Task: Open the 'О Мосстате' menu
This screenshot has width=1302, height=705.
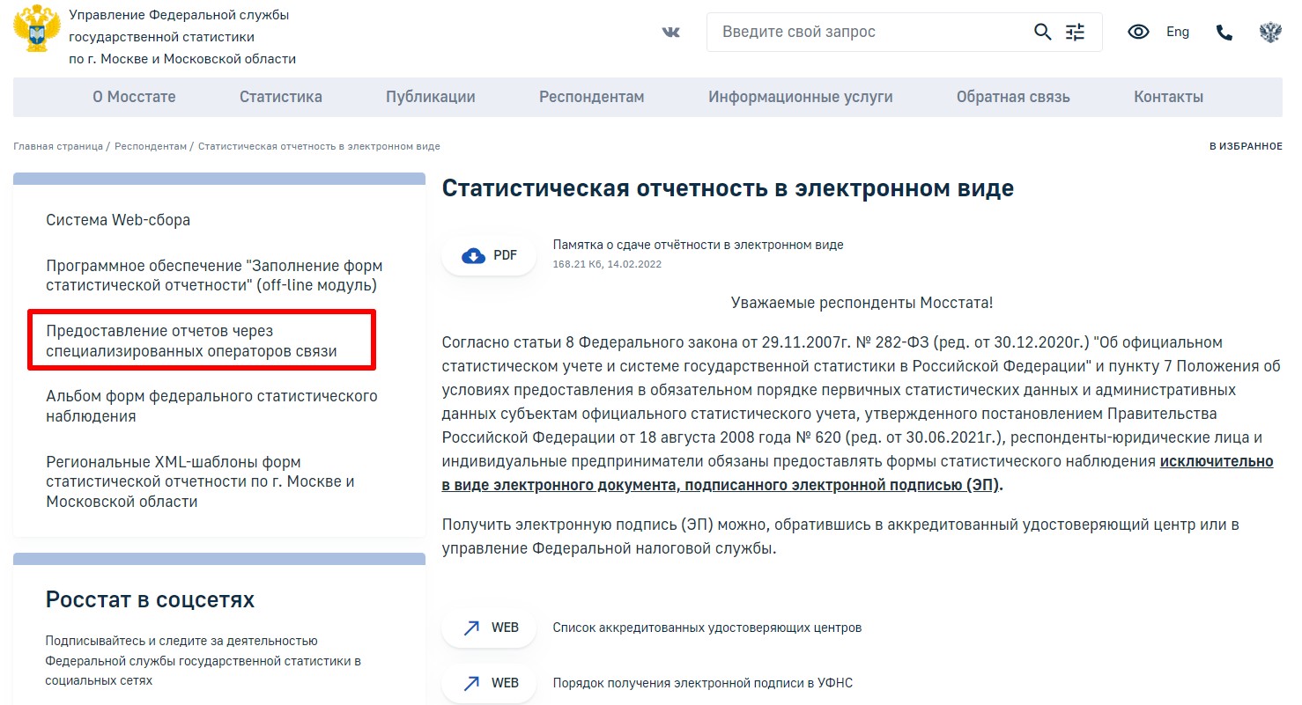Action: 134,97
